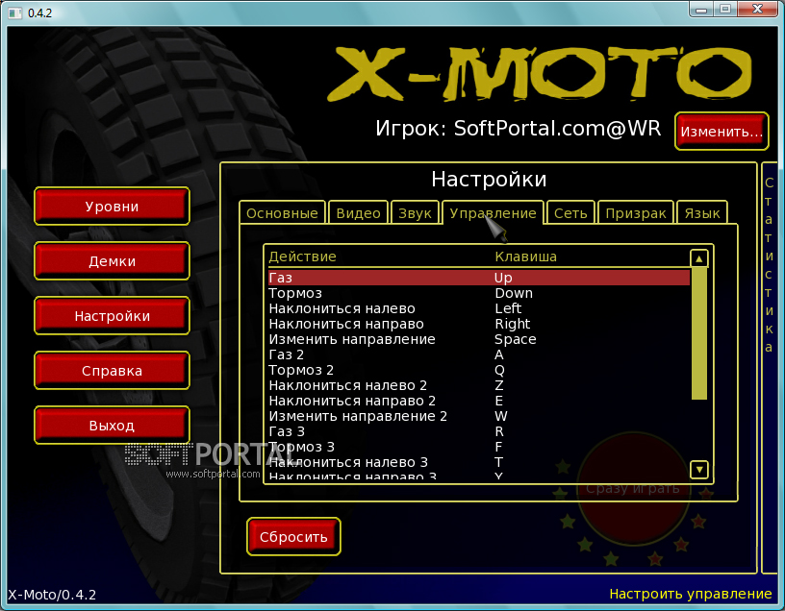The width and height of the screenshot is (785, 611).
Task: Select the Изменить направление 2 row
Action: [479, 416]
